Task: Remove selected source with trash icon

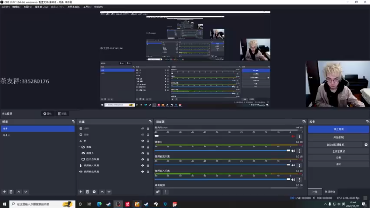Action: 87,192
